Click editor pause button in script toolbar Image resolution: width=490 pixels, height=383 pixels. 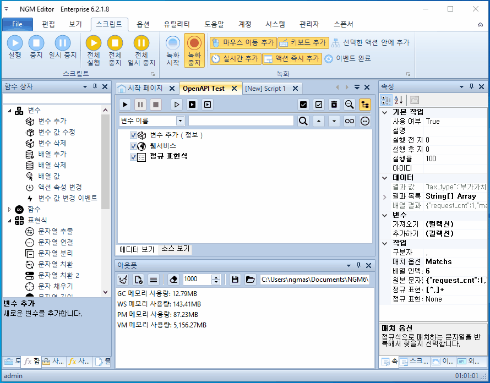point(140,105)
